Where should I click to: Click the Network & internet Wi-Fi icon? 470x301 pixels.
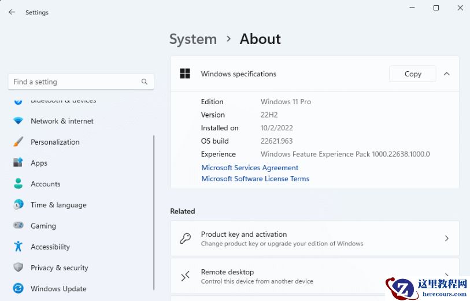coord(18,121)
